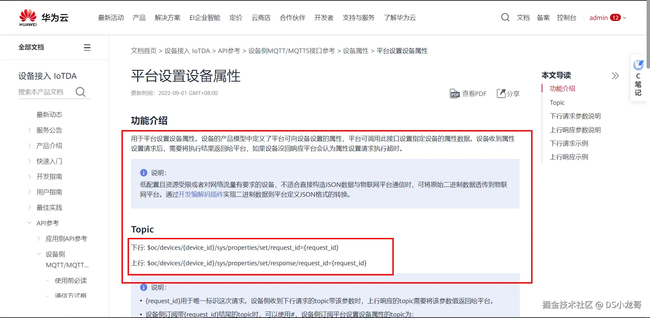Jump to 上行响应参数说明 in 本文导读

click(x=575, y=130)
